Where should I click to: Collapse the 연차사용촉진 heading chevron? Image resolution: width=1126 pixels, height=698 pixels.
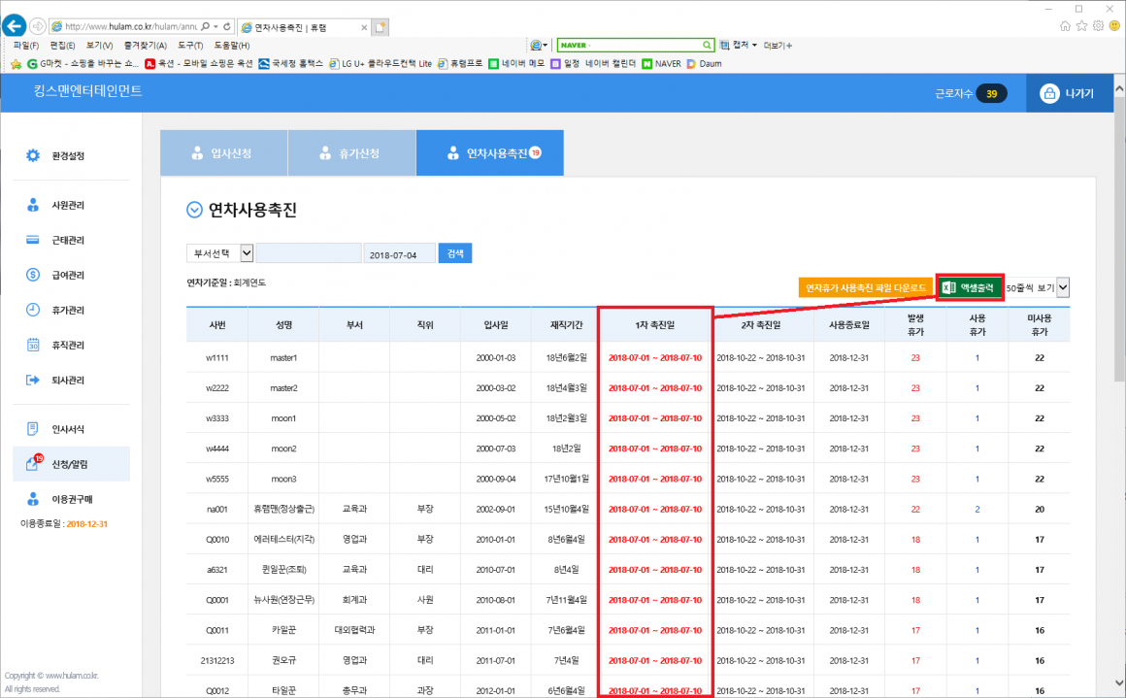pos(194,210)
